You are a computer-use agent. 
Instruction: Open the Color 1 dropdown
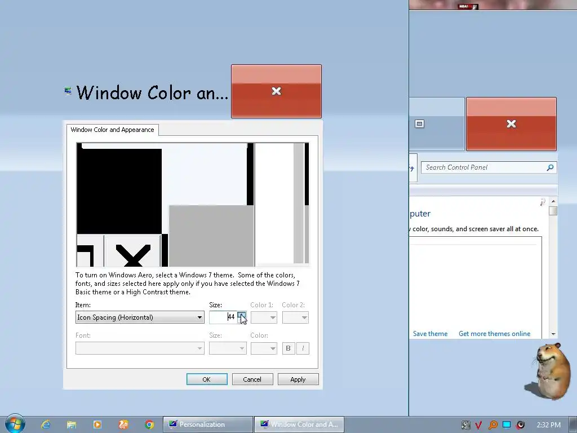[x=264, y=317]
